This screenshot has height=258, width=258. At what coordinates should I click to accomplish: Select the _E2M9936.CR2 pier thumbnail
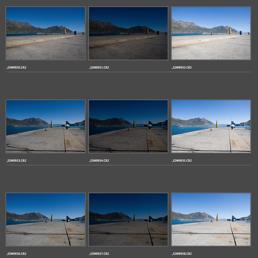(x=46, y=220)
